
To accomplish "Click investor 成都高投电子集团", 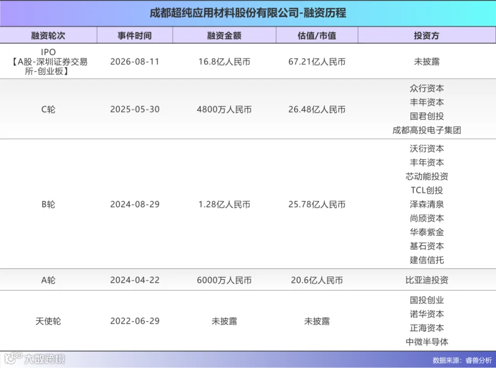I will coord(427,130).
